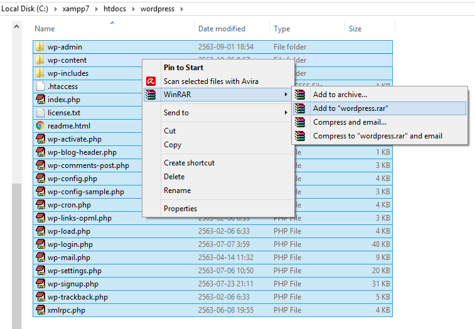
Task: Click the wp-login.php file name
Action: 70,244
